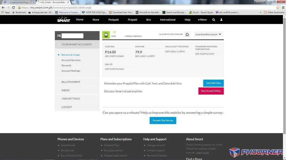Image resolution: width=286 pixels, height=160 pixels.
Task: Open BILLS PAYMENT in the sidebar
Action: pos(77,82)
